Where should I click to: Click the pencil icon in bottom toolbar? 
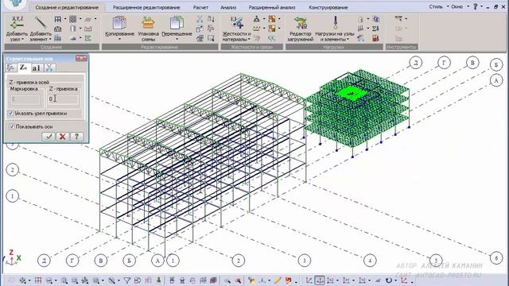[278, 280]
